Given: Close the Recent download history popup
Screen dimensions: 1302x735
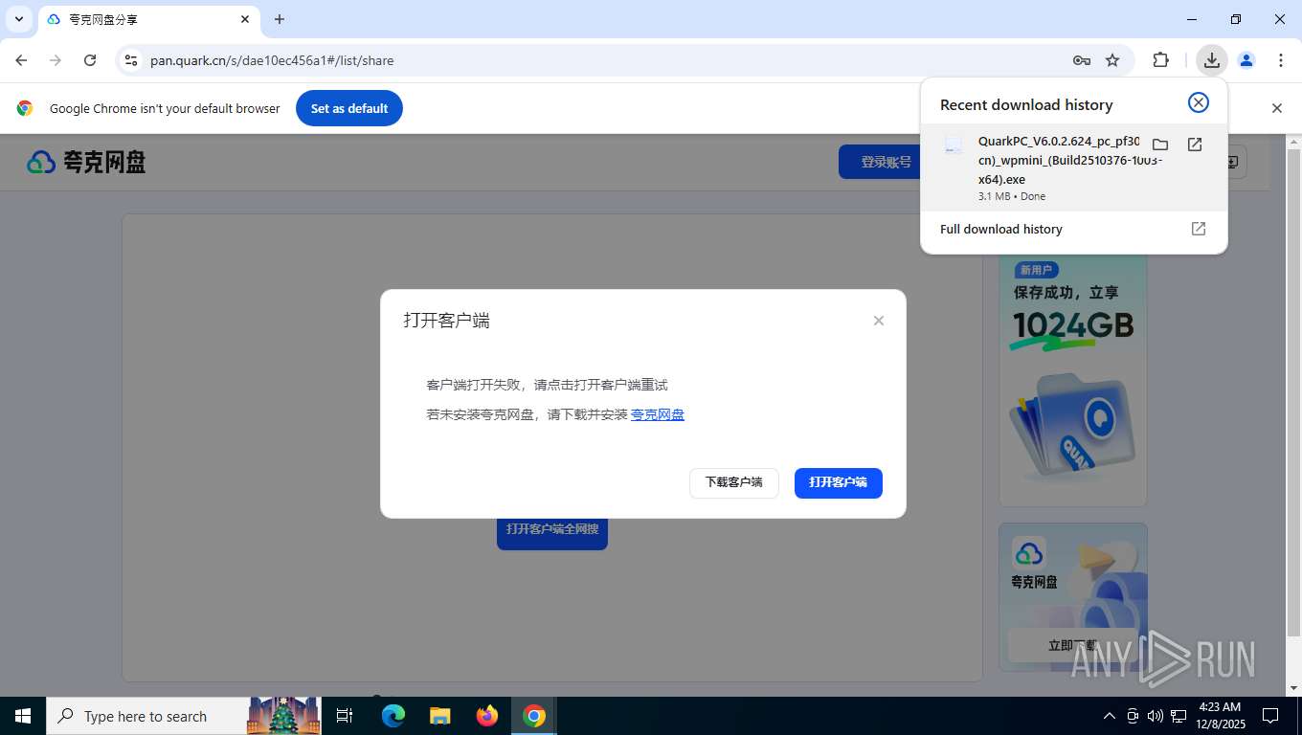Looking at the screenshot, I should point(1199,102).
